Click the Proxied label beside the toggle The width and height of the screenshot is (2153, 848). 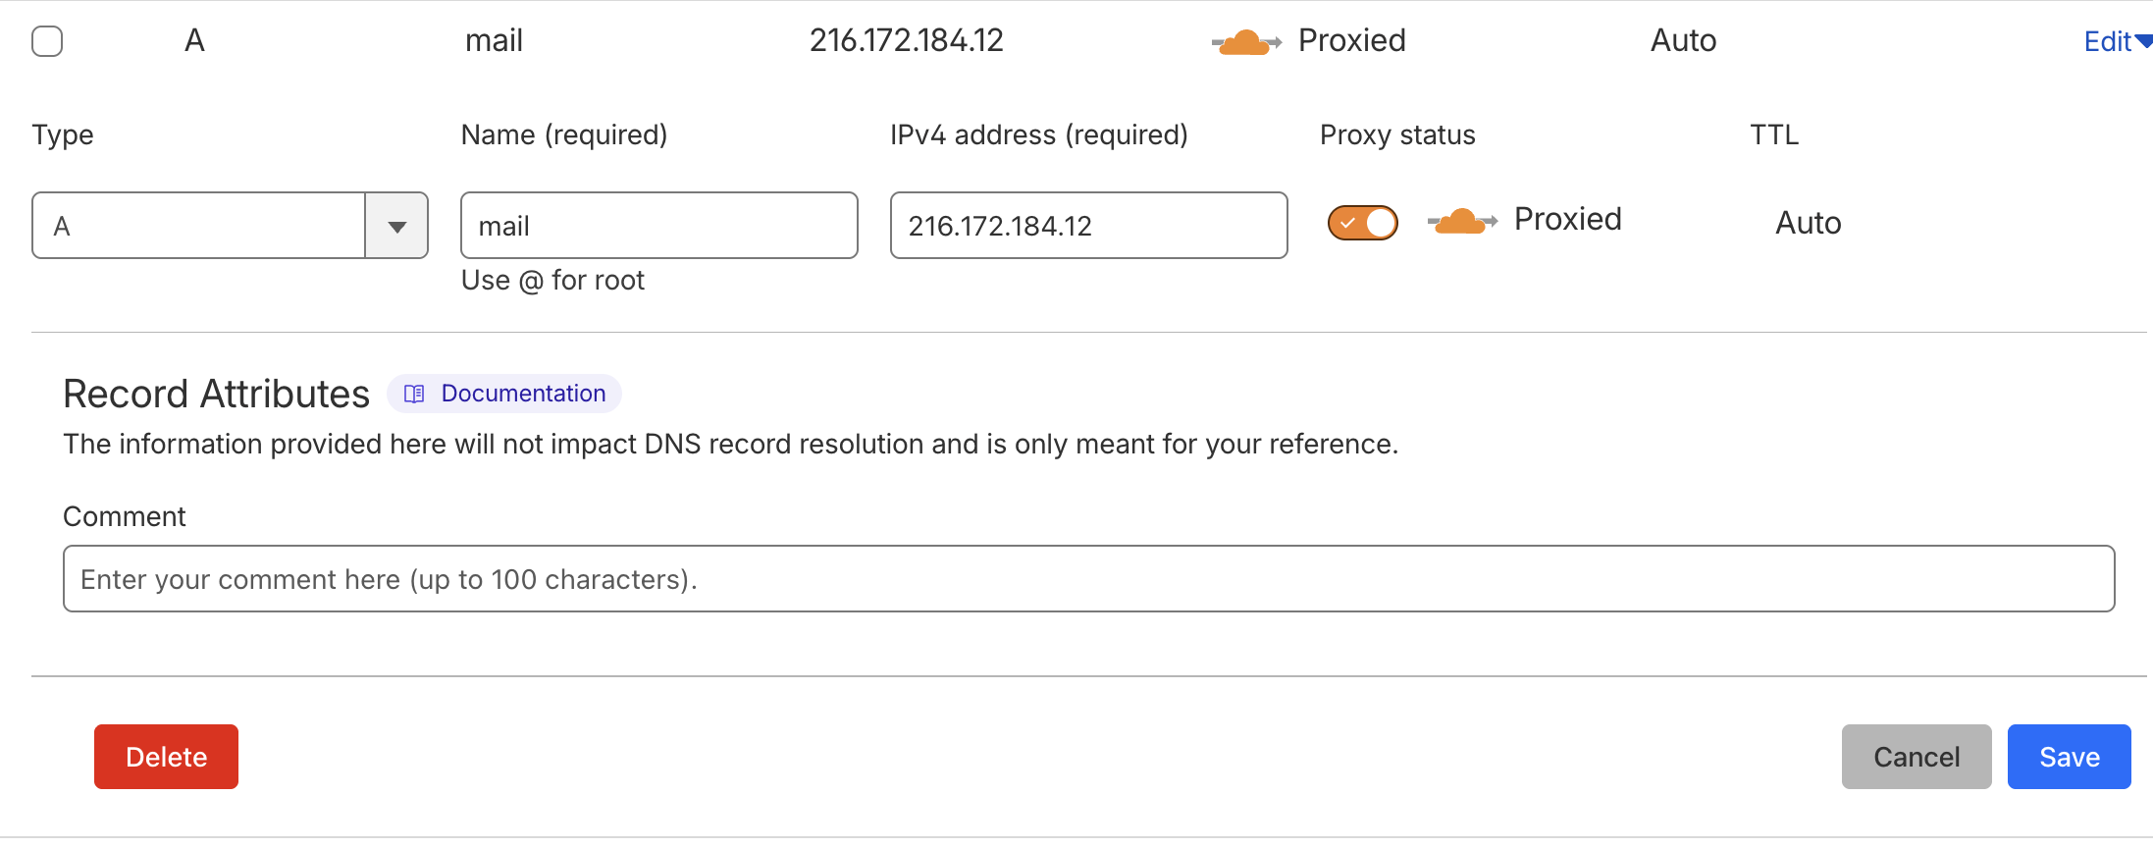click(x=1567, y=220)
